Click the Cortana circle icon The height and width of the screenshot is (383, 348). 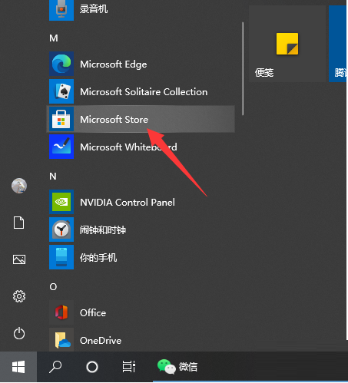click(92, 367)
